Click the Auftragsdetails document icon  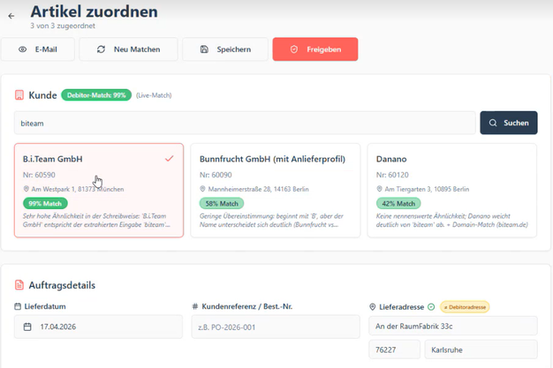point(19,285)
